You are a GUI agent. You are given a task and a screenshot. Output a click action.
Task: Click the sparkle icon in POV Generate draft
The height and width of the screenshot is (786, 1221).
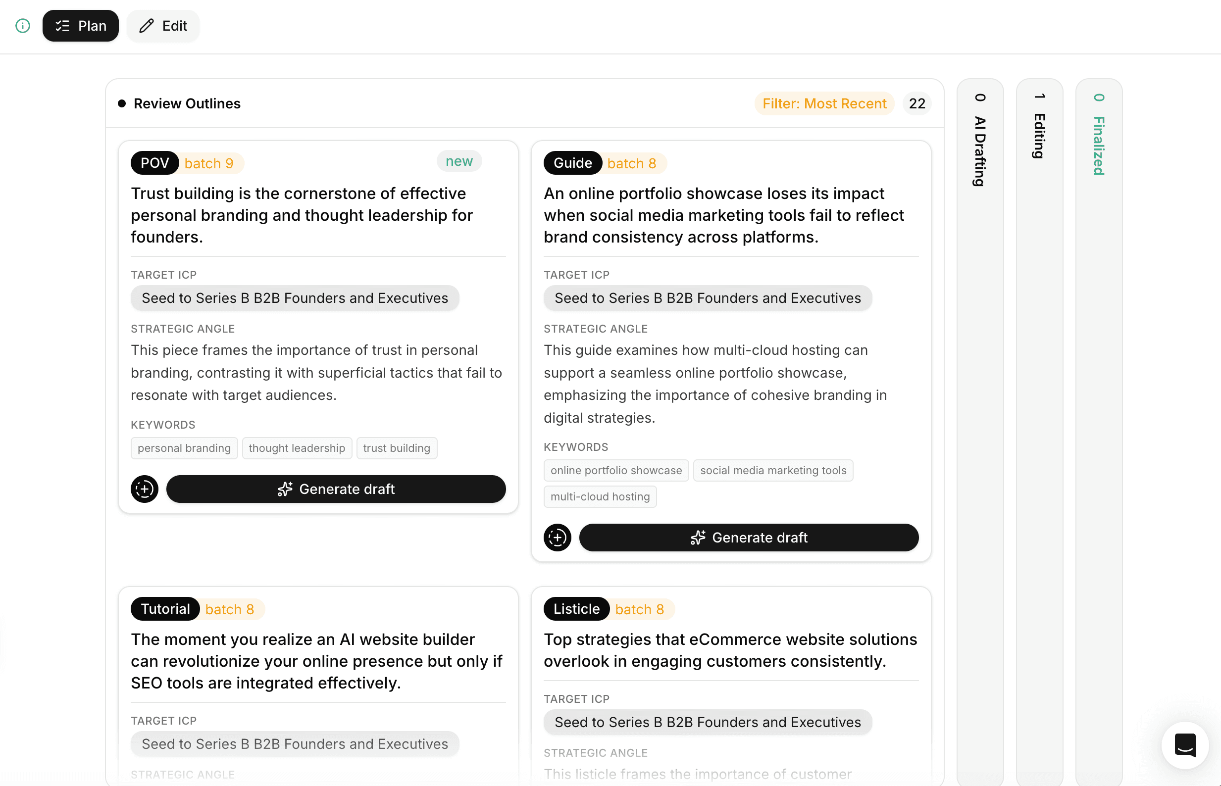click(285, 489)
